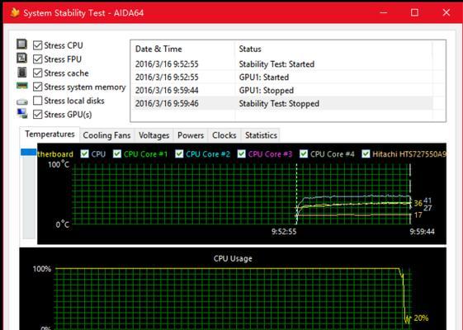Uncheck the Stress FPU checkbox

pos(37,59)
